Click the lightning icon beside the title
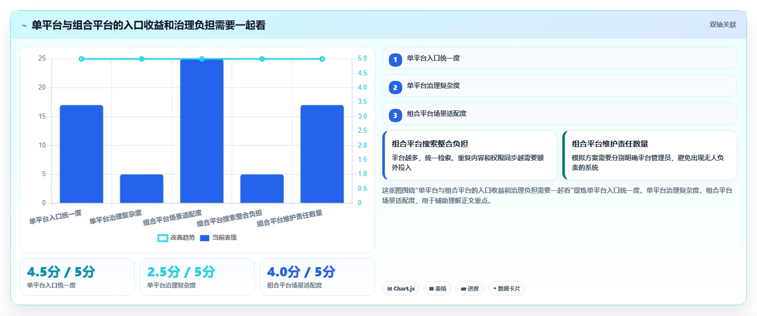The width and height of the screenshot is (757, 316). pos(24,25)
